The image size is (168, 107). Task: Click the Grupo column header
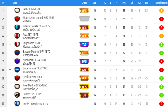[x=84, y=3]
